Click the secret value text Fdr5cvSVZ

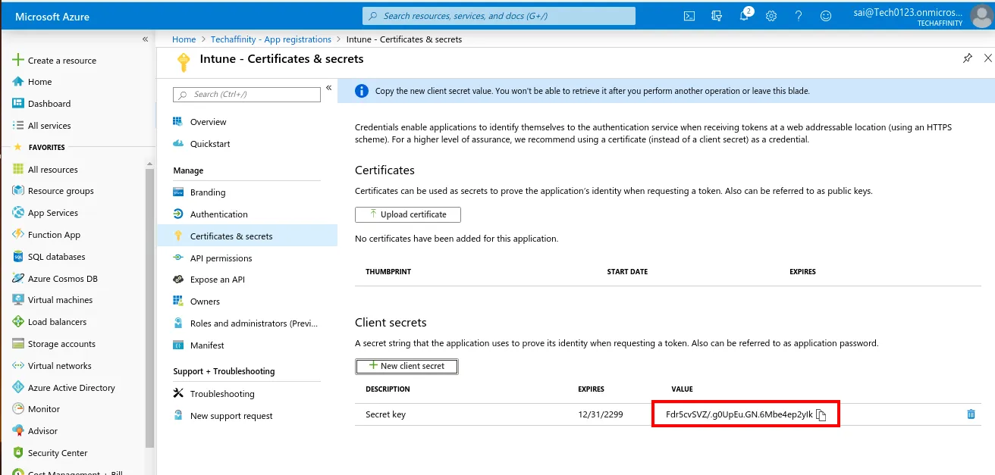[x=739, y=414]
